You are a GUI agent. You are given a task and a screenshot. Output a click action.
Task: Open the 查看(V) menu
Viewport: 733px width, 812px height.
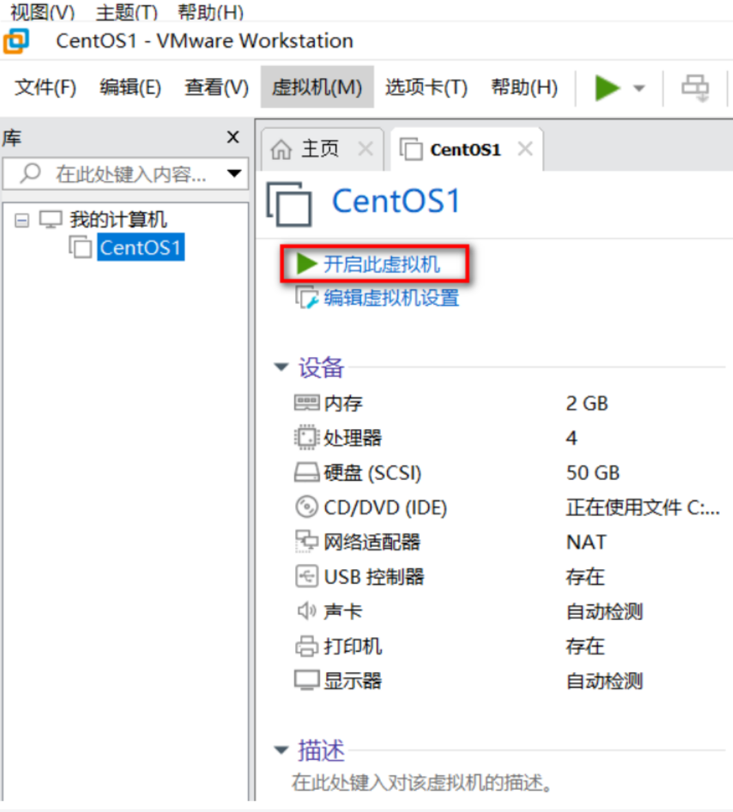[216, 87]
